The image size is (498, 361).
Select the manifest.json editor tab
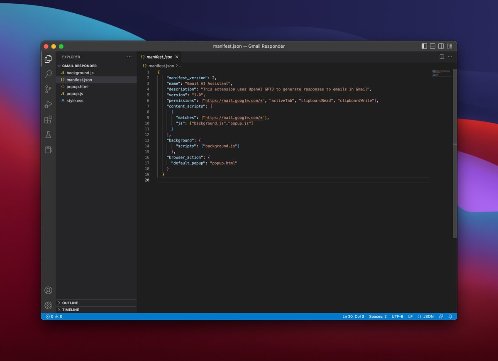pyautogui.click(x=160, y=57)
